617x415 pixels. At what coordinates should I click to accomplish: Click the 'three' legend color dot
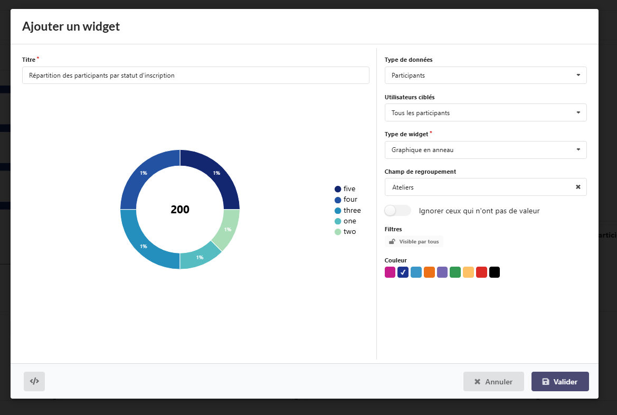[338, 211]
